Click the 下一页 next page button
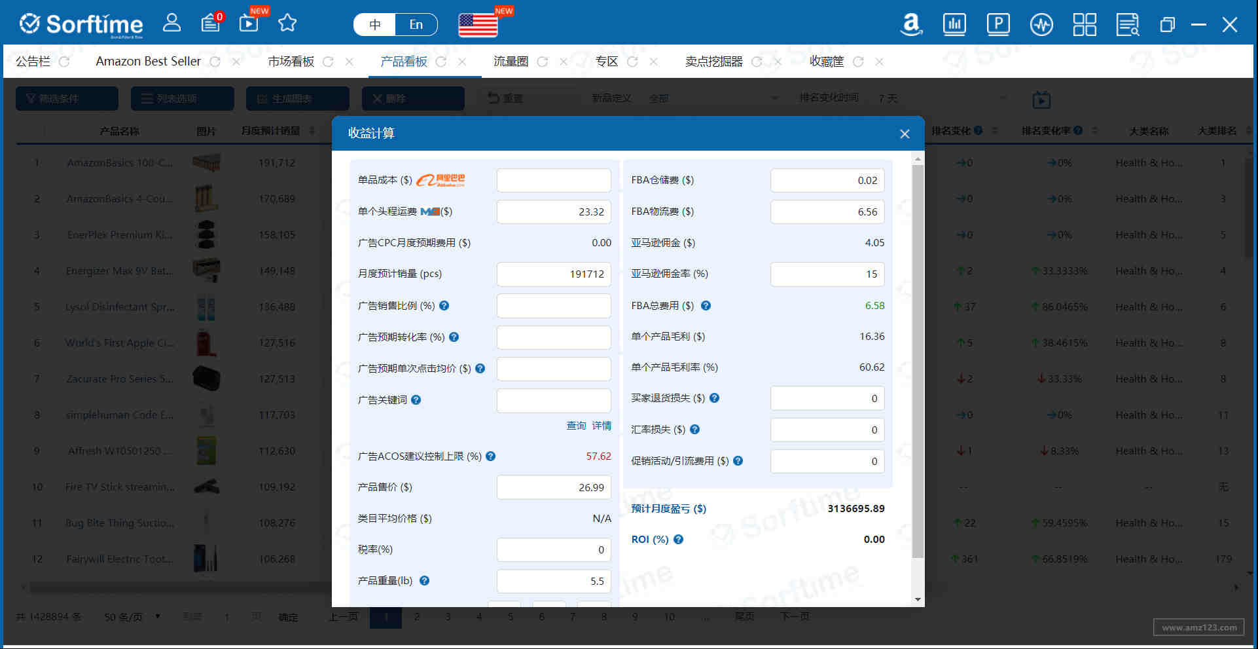 [x=795, y=617]
